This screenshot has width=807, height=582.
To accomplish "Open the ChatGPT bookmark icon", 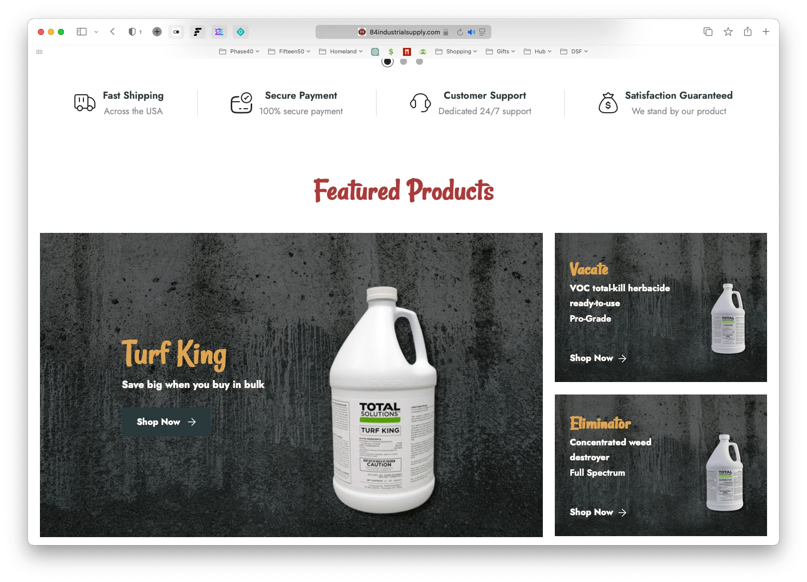I will (375, 51).
